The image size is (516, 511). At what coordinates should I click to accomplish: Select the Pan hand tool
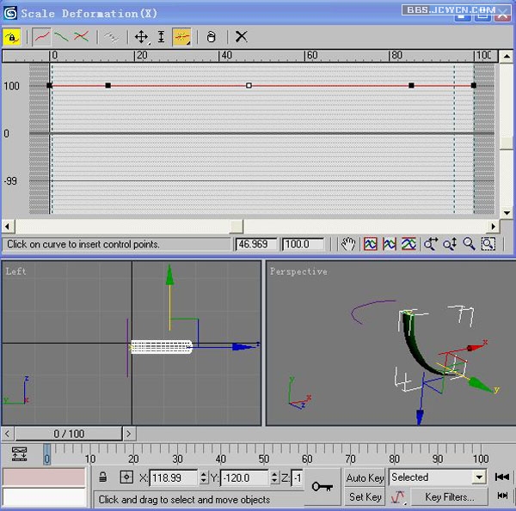pos(348,244)
